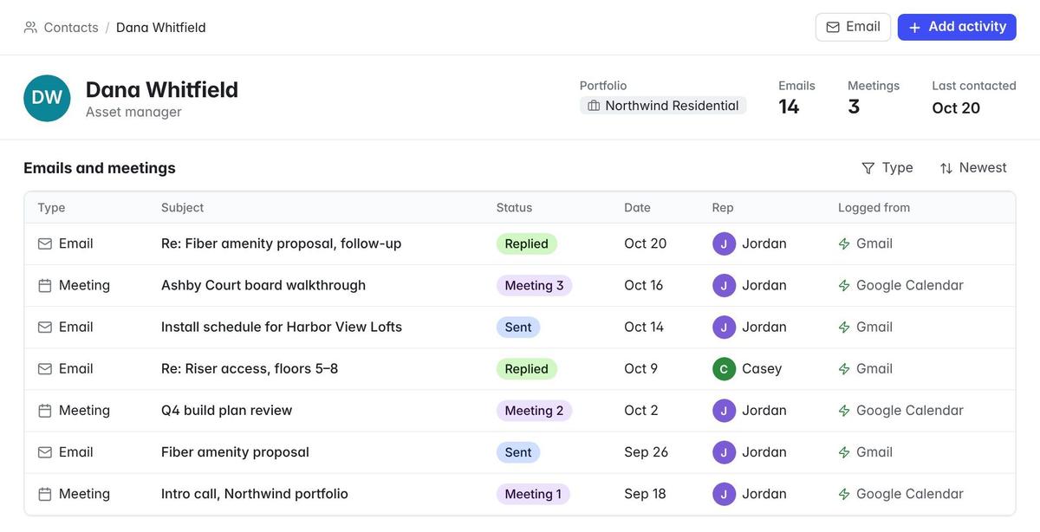1040x532 pixels.
Task: Open the Contacts breadcrumb link
Action: tap(71, 28)
